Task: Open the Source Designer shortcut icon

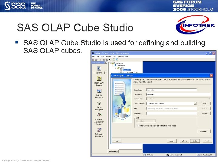Action: [99, 91]
